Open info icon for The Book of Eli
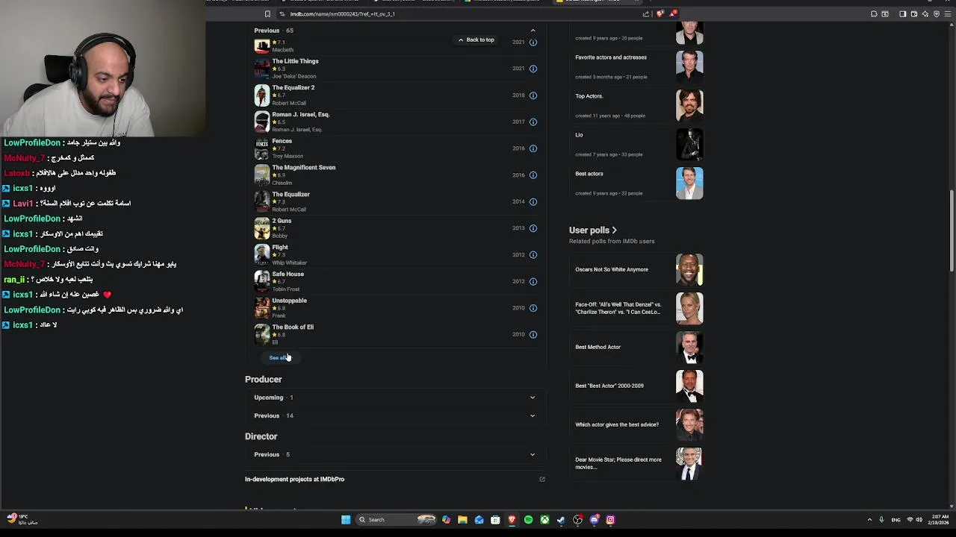Viewport: 956px width, 537px height. pyautogui.click(x=533, y=334)
